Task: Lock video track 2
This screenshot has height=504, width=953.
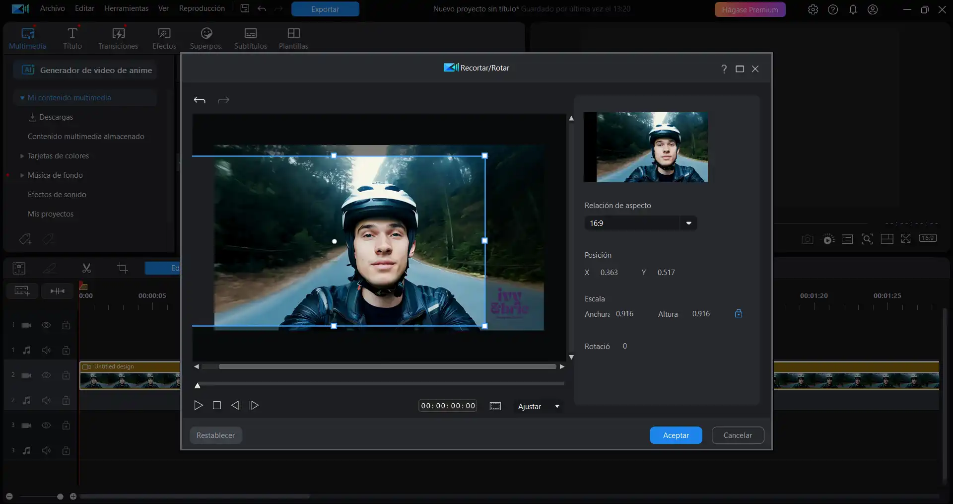Action: 66,375
